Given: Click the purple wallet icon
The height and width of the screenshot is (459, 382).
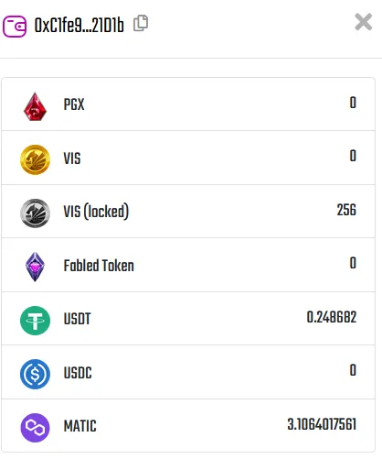Looking at the screenshot, I should tap(15, 27).
